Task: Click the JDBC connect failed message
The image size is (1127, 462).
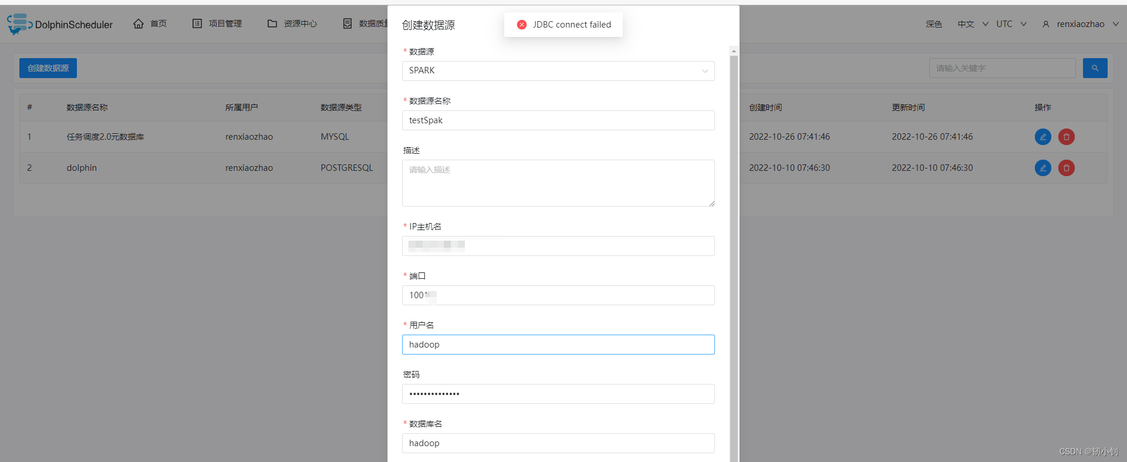Action: coord(572,25)
